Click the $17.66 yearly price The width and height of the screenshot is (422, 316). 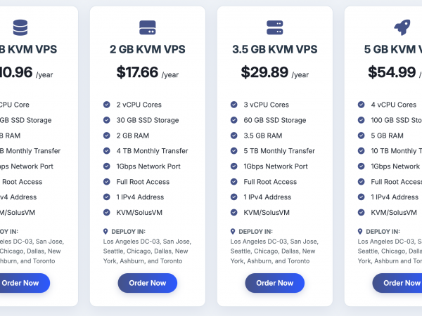(x=137, y=72)
